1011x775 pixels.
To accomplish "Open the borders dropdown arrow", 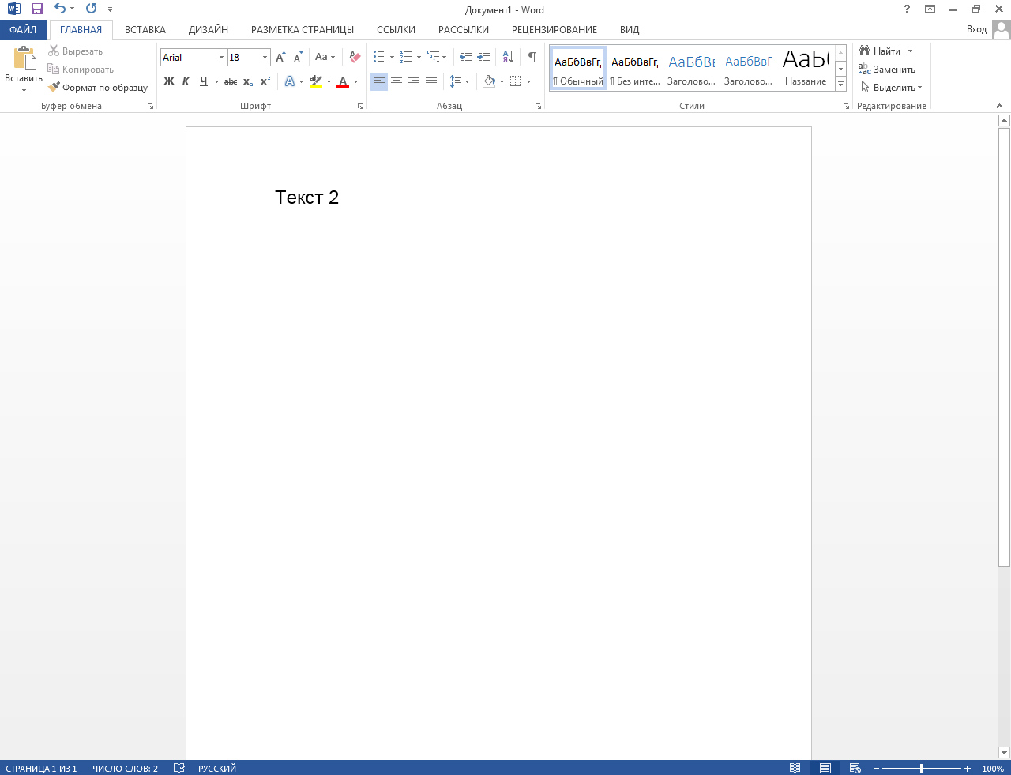I will pos(528,81).
